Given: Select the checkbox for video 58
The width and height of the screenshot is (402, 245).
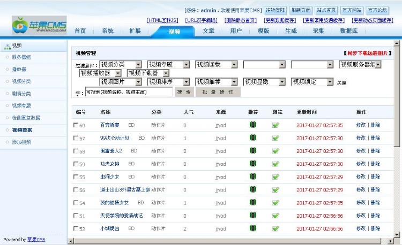Looking at the screenshot, I should tap(76, 151).
